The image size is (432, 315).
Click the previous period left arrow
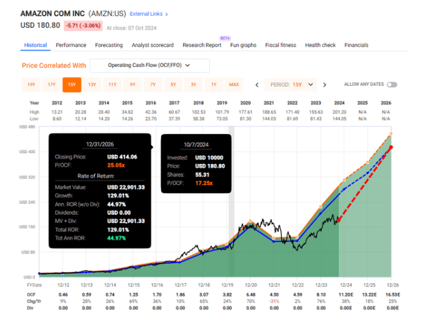pos(257,85)
